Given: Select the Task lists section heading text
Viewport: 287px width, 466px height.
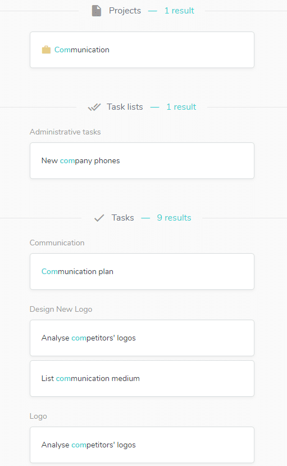Looking at the screenshot, I should (125, 107).
